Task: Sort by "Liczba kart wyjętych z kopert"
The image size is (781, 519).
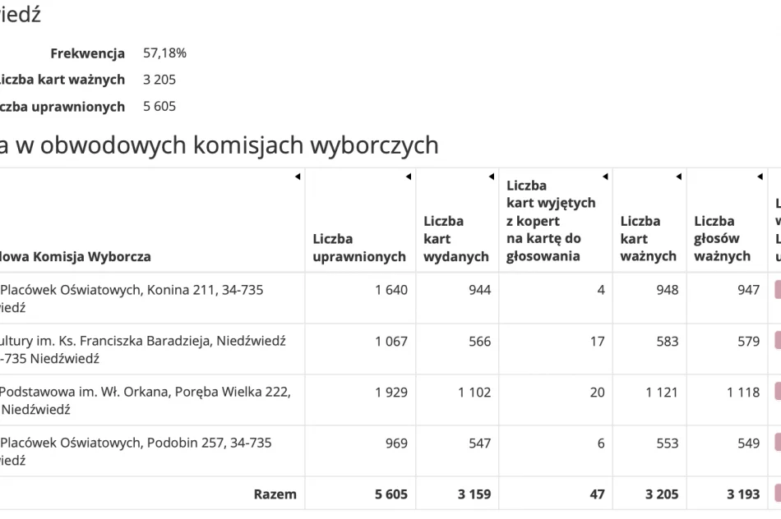Action: click(606, 176)
